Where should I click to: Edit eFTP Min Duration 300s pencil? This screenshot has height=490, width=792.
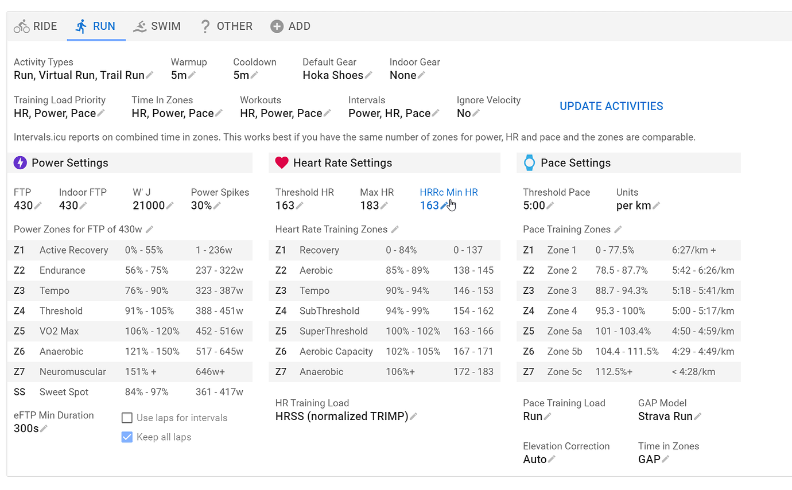[x=44, y=429]
